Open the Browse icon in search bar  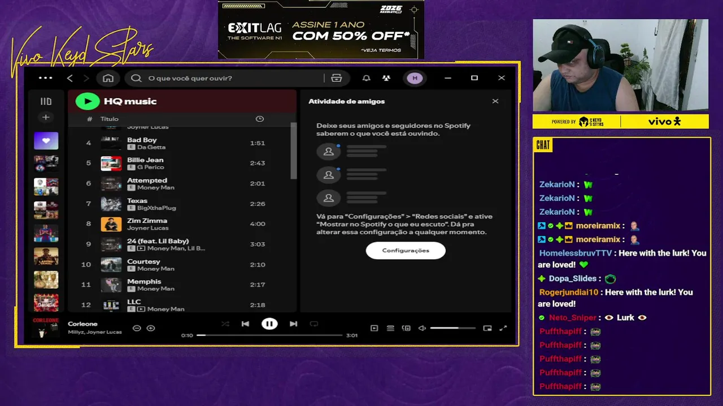[x=337, y=78]
